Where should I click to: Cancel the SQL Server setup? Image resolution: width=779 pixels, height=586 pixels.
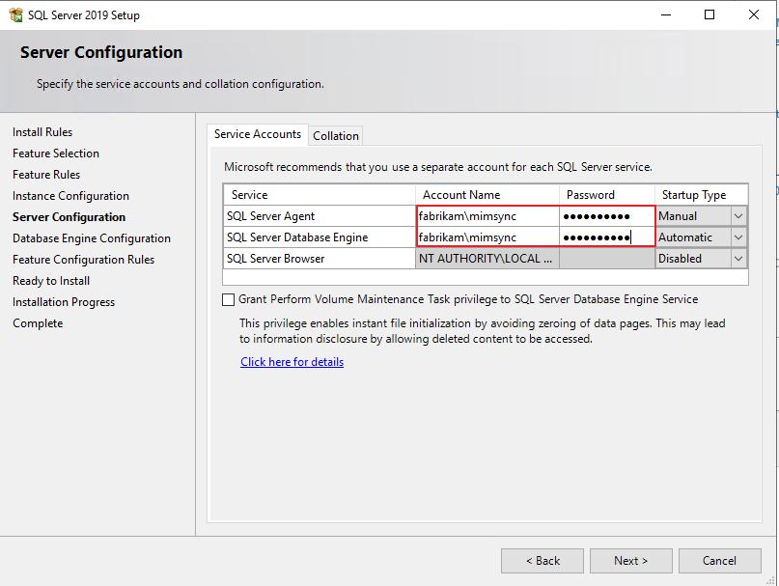point(720,561)
